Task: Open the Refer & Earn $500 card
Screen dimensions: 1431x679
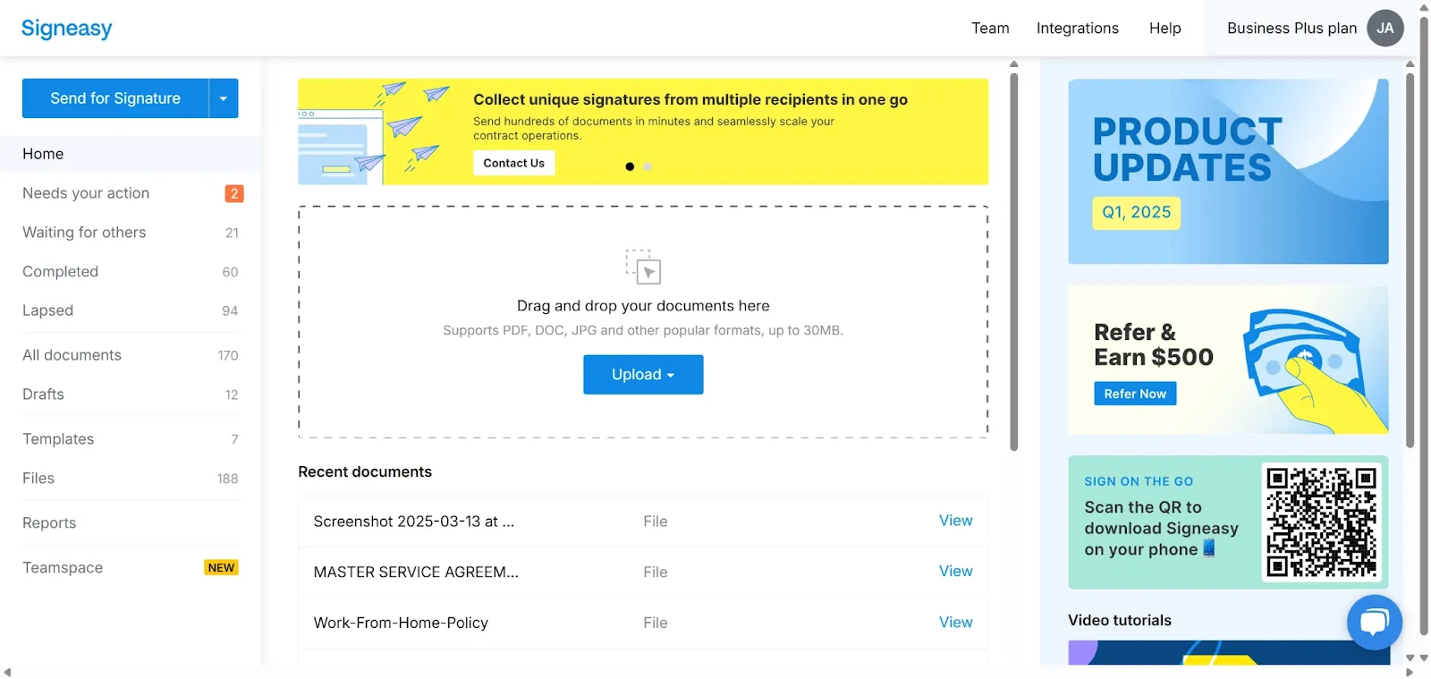Action: point(1228,360)
